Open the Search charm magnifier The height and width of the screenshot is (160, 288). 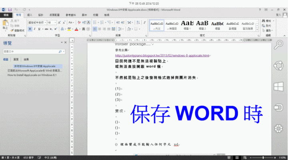click(278, 45)
